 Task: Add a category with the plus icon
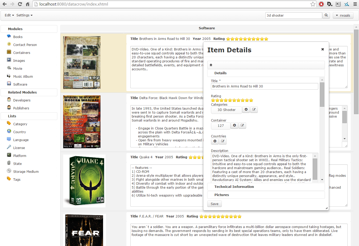[x=246, y=110]
